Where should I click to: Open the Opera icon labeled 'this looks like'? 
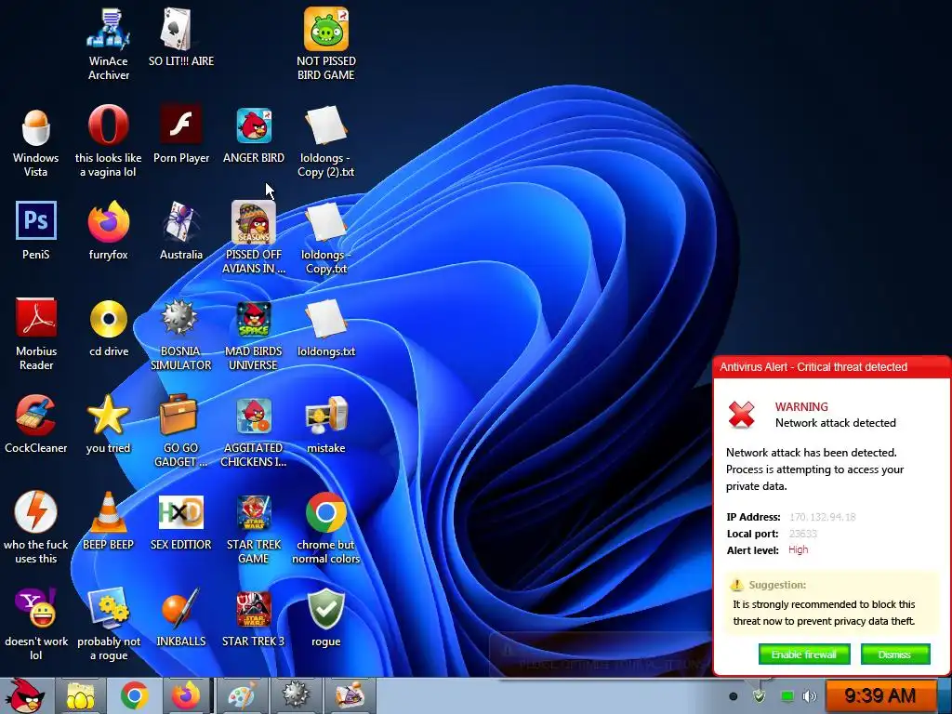coord(109,141)
